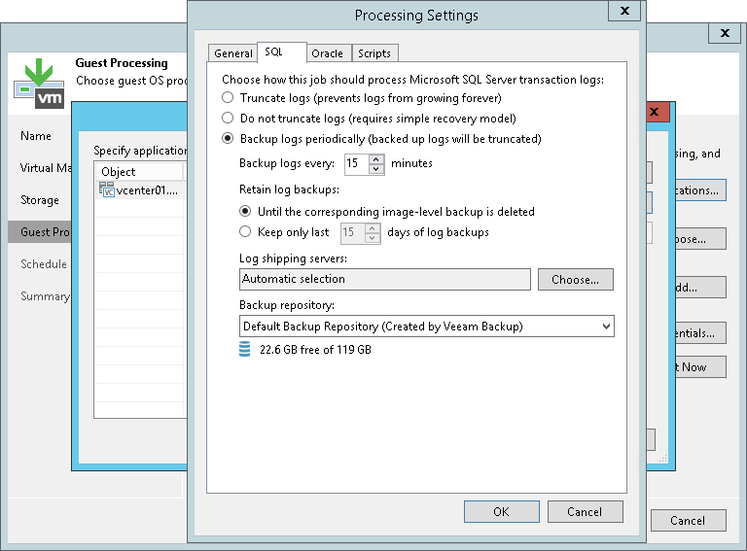The width and height of the screenshot is (747, 551).
Task: Select the Schedule wizard step
Action: point(44,264)
